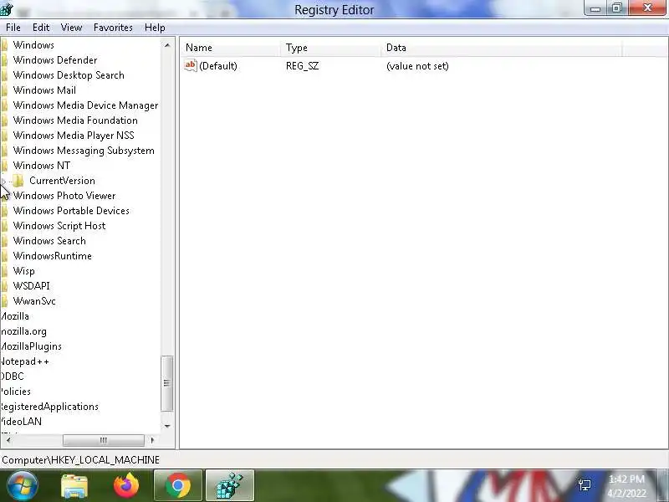The width and height of the screenshot is (669, 502).
Task: Select the WSDAPI key
Action: tap(31, 286)
